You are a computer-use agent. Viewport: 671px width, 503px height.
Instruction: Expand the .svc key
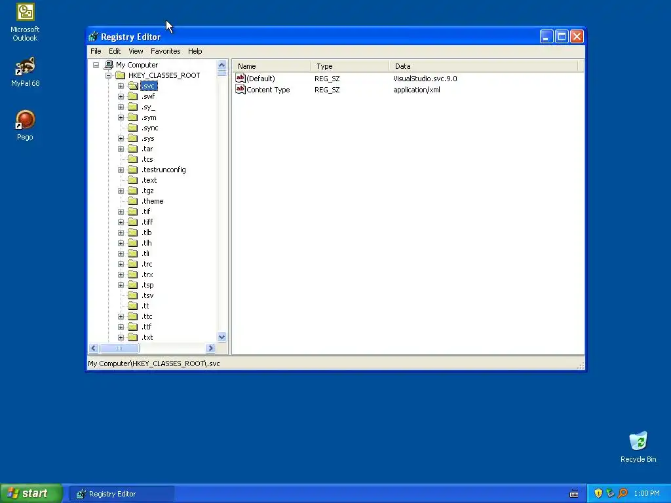click(x=121, y=86)
